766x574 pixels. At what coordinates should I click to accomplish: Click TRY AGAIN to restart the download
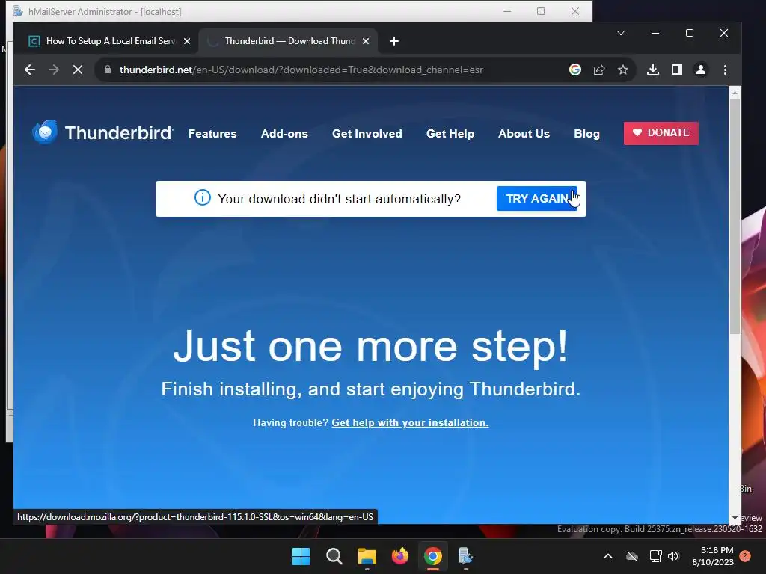537,199
